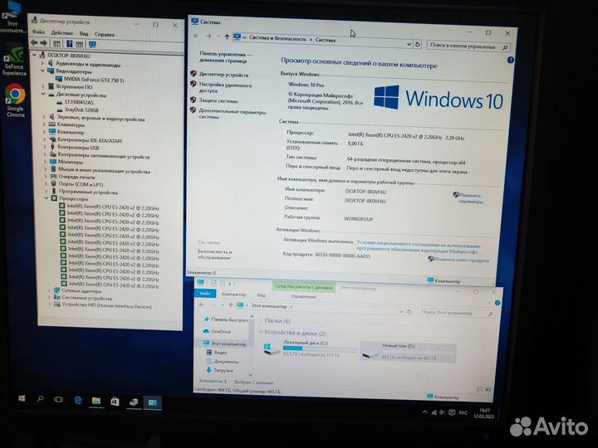598x448 pixels.
Task: Click the Up arrow in Explorer window
Action: pos(230,305)
